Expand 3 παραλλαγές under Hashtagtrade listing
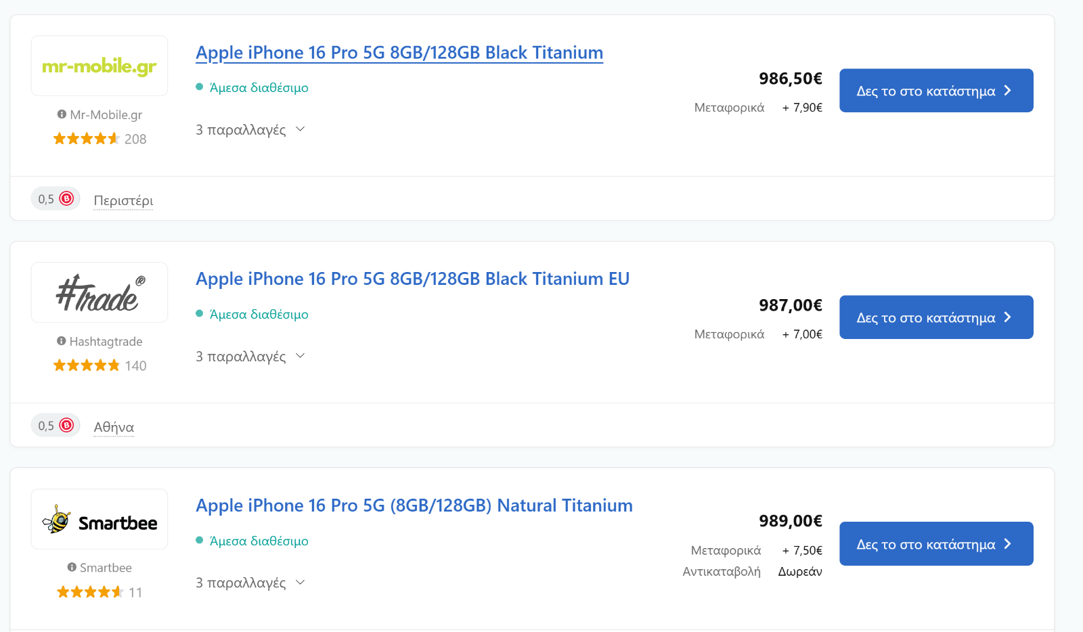 coord(250,356)
